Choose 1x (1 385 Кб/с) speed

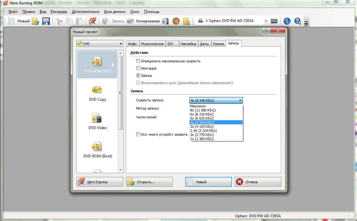tap(216, 139)
